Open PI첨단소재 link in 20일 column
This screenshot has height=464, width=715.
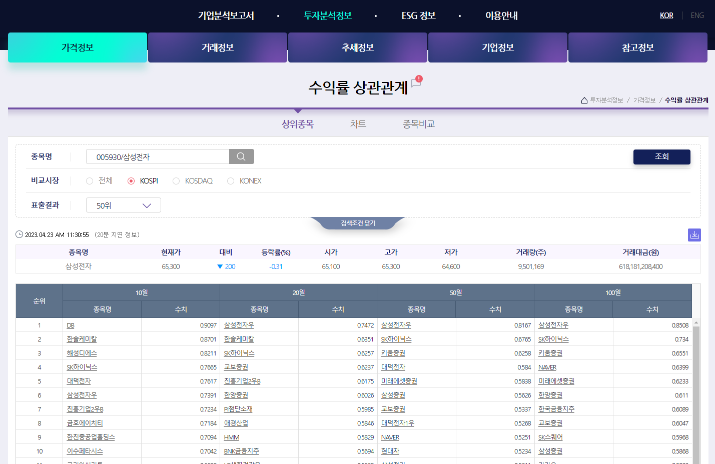point(238,409)
